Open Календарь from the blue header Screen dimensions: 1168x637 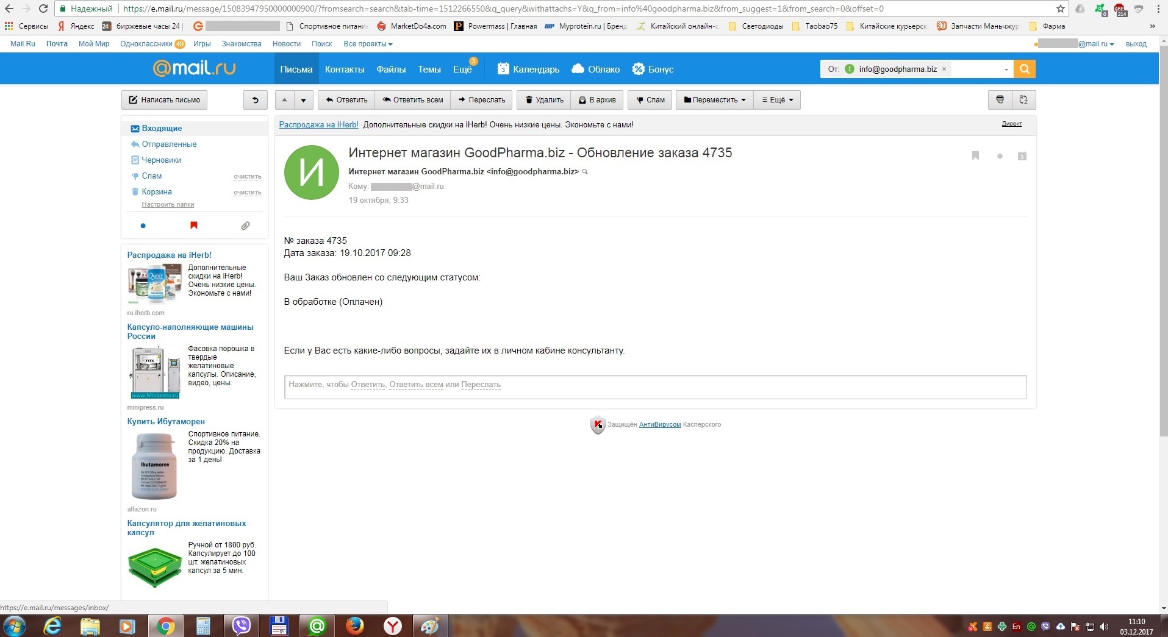click(x=528, y=69)
